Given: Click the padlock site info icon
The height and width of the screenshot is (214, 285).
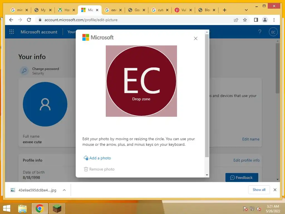Looking at the screenshot, I should (40, 20).
